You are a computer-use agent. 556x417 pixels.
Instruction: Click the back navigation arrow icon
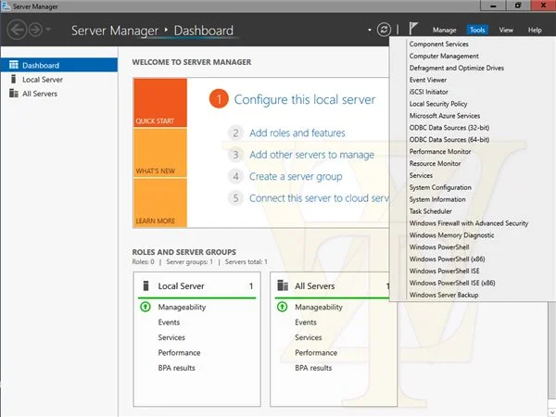click(x=17, y=30)
